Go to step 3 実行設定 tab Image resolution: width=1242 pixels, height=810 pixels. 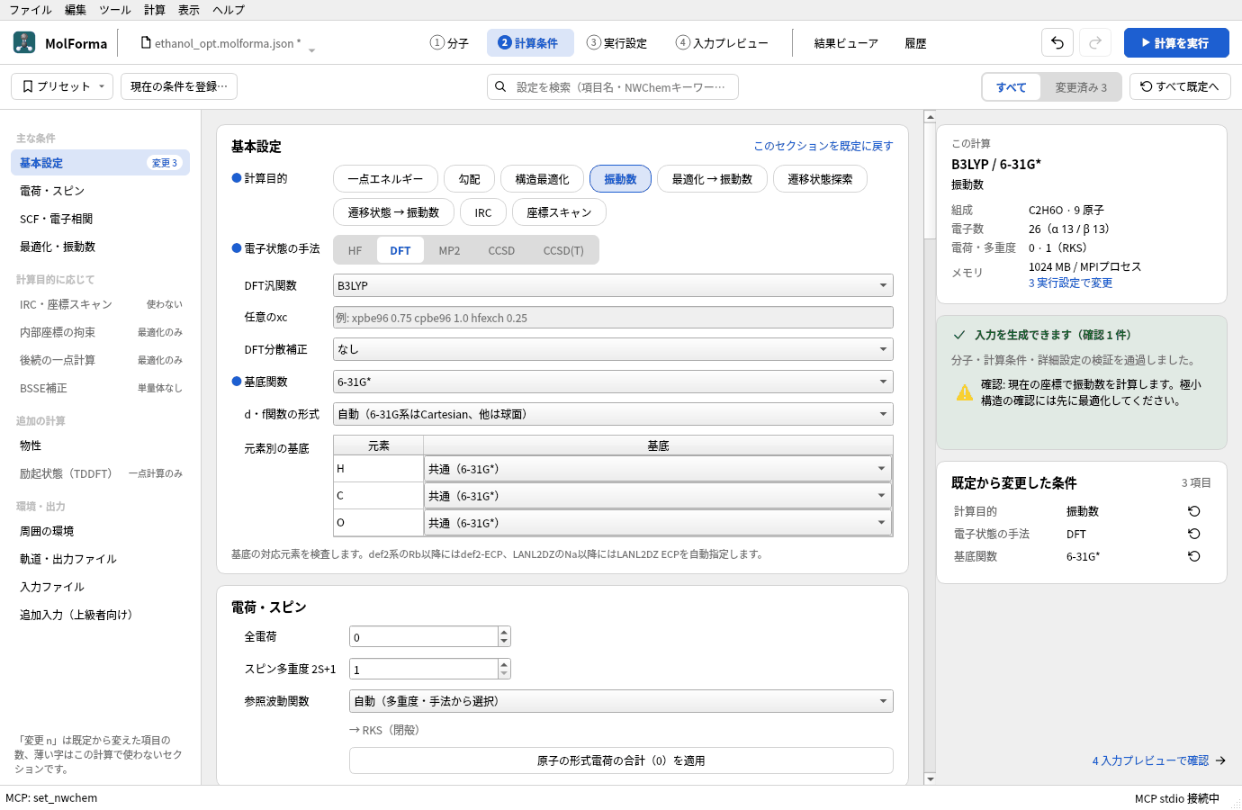(x=616, y=42)
